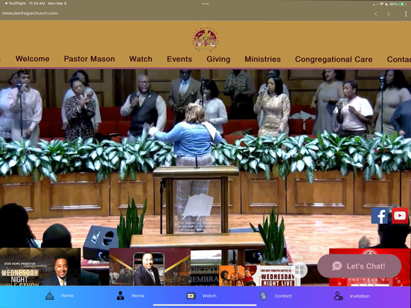Tap the Remix tab in bottom bar
The width and height of the screenshot is (411, 308).
(x=130, y=295)
